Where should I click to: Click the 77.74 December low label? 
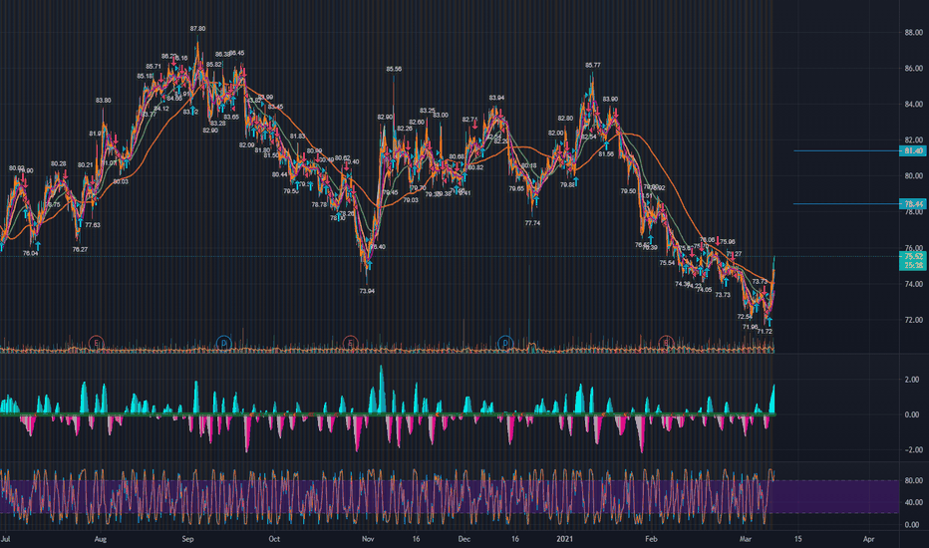(532, 223)
